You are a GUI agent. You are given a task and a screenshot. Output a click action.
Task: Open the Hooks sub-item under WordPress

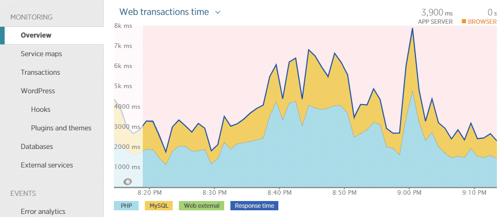(x=41, y=109)
